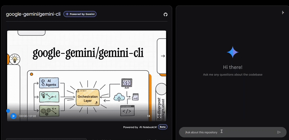Screen dimensions: 289x140
Task: Focus the Ask about this repository input
Action: [x=233, y=132]
